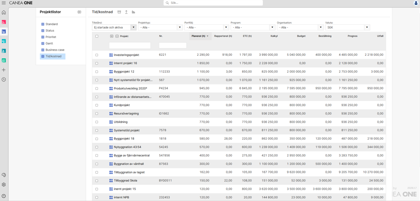Image resolution: width=420 pixels, height=201 pixels.
Task: Check the Internt projekt 16 row checkbox
Action: [97, 64]
